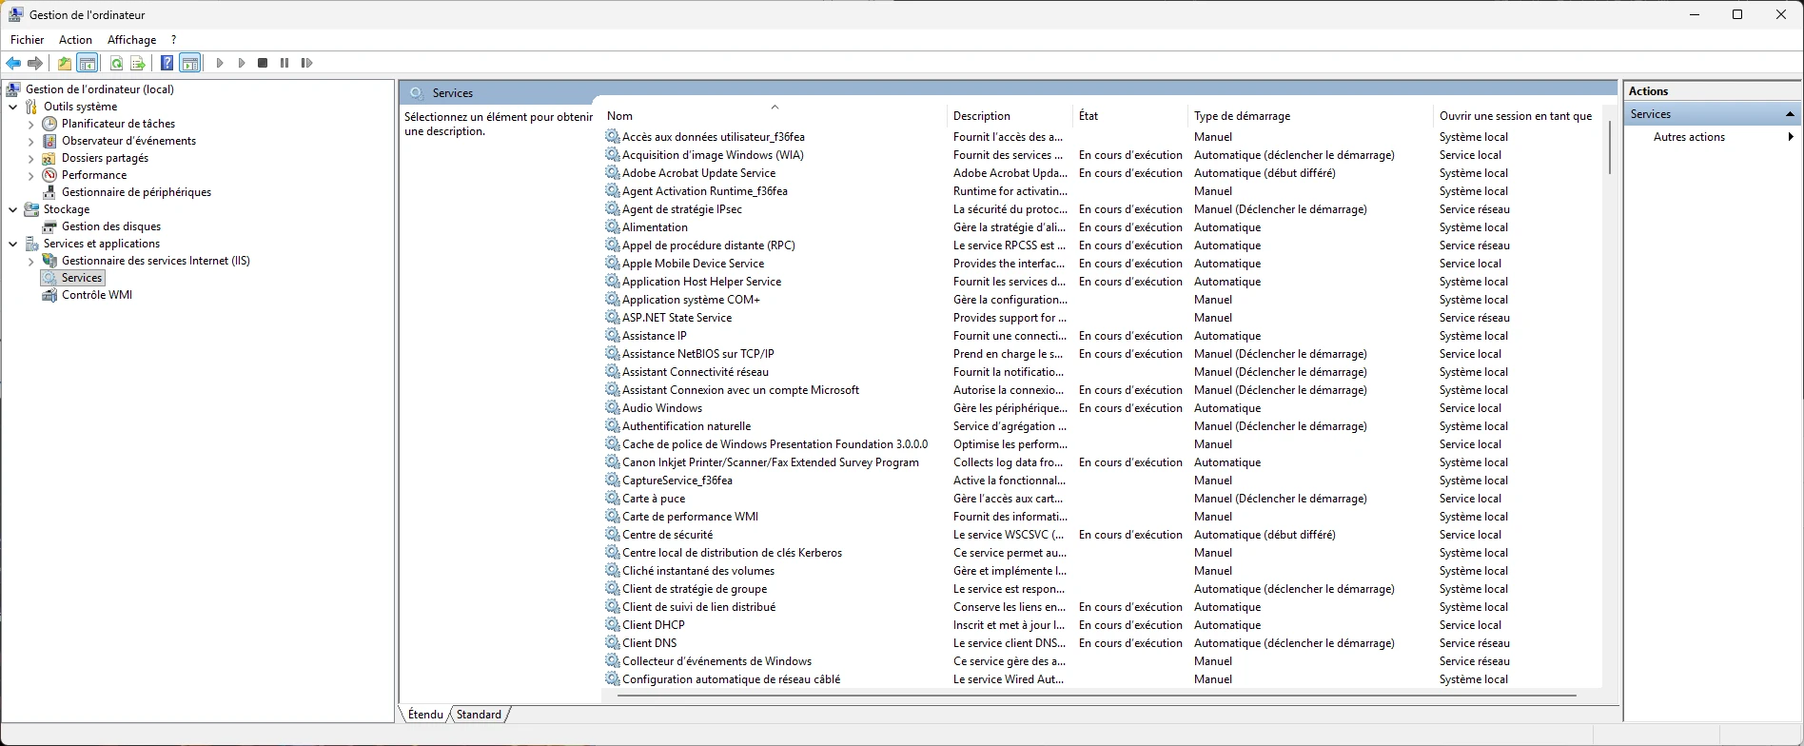This screenshot has height=746, width=1804.
Task: Open Gestionnaire de périphériques
Action: [x=137, y=192]
